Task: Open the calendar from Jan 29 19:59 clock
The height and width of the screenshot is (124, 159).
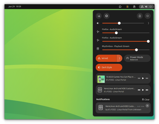Action: pos(15,7)
